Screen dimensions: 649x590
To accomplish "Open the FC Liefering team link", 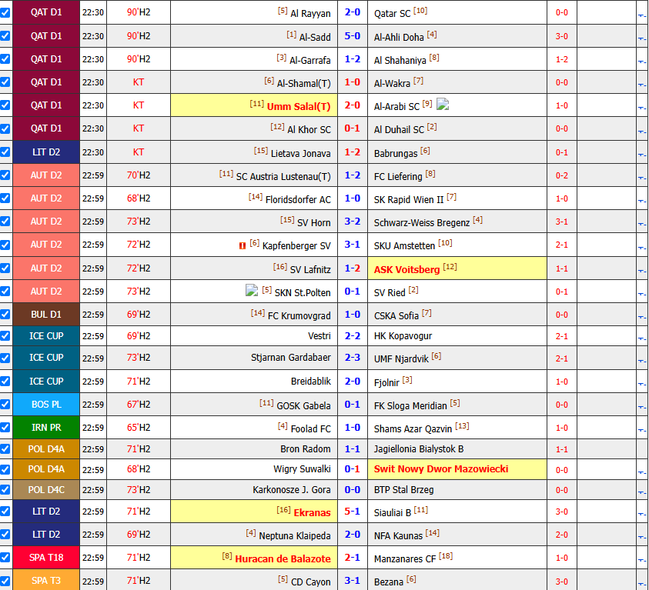I will tap(398, 177).
